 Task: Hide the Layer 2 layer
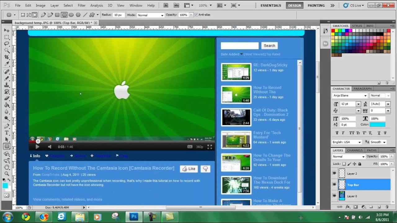coord(334,173)
